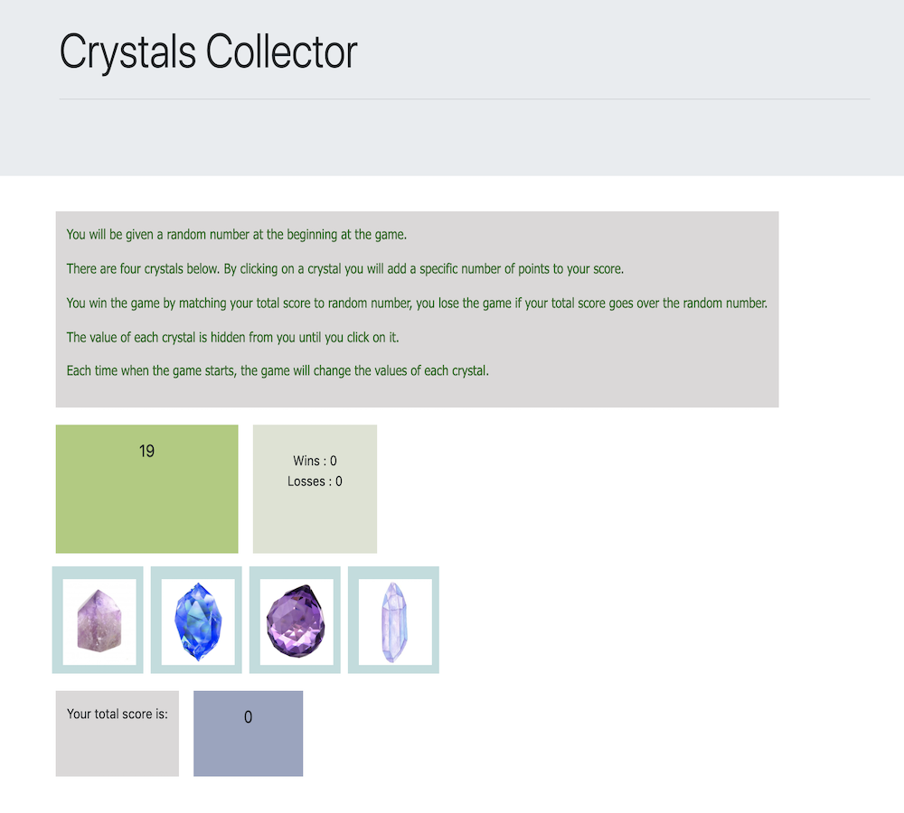
Task: Click the pale purple pointed crystal
Action: click(98, 620)
